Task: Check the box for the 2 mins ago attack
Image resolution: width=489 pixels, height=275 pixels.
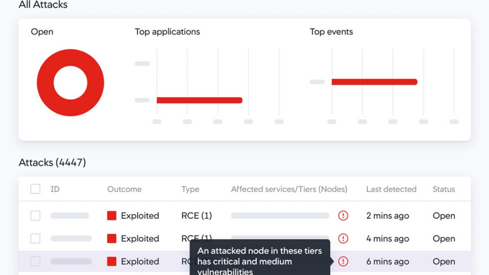Action: (x=35, y=216)
